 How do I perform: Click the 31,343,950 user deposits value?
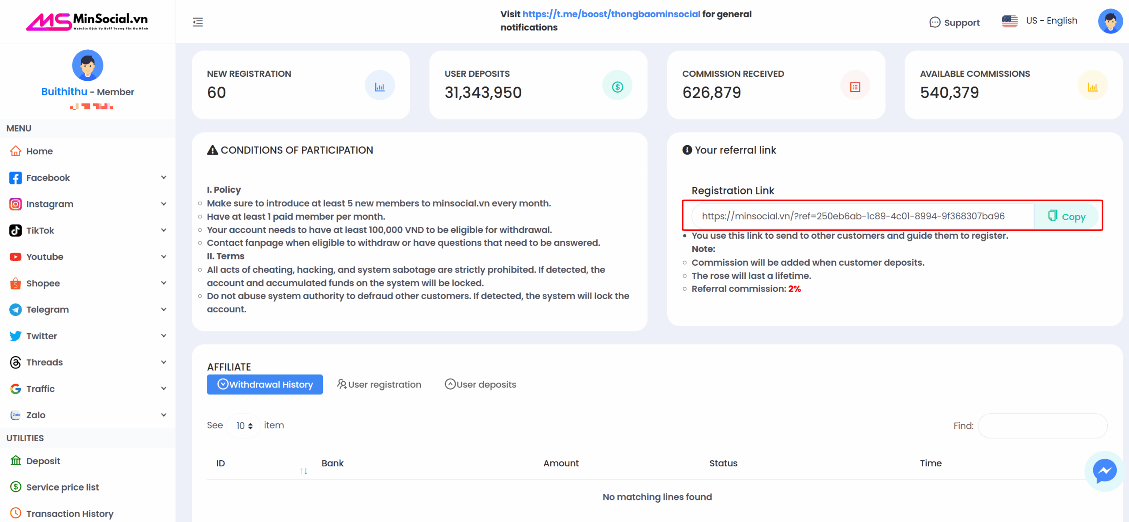483,93
